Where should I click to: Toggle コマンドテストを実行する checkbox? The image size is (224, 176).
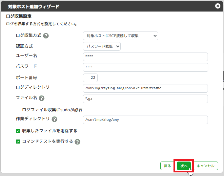pos(18,142)
